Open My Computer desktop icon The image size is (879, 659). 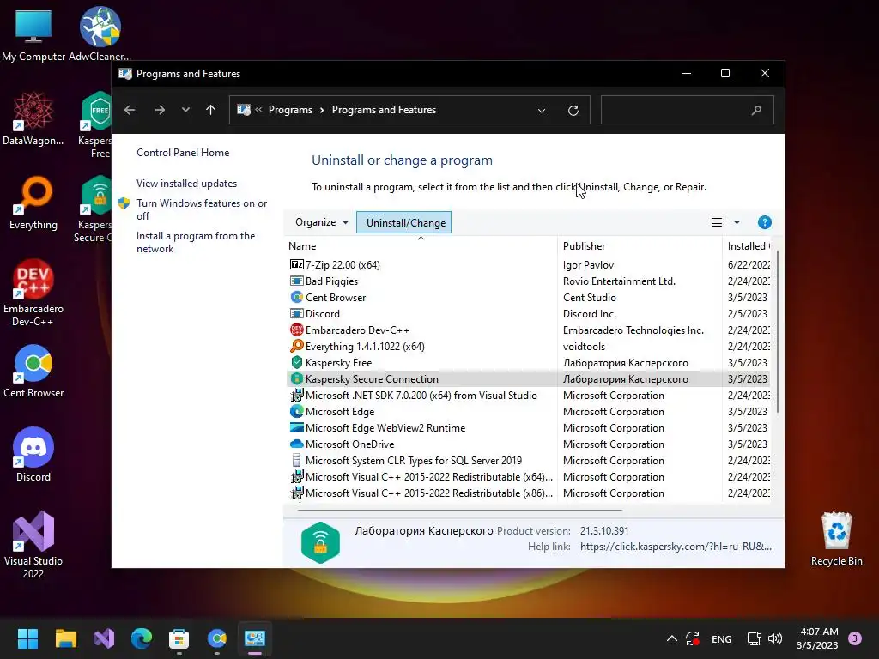[x=33, y=35]
